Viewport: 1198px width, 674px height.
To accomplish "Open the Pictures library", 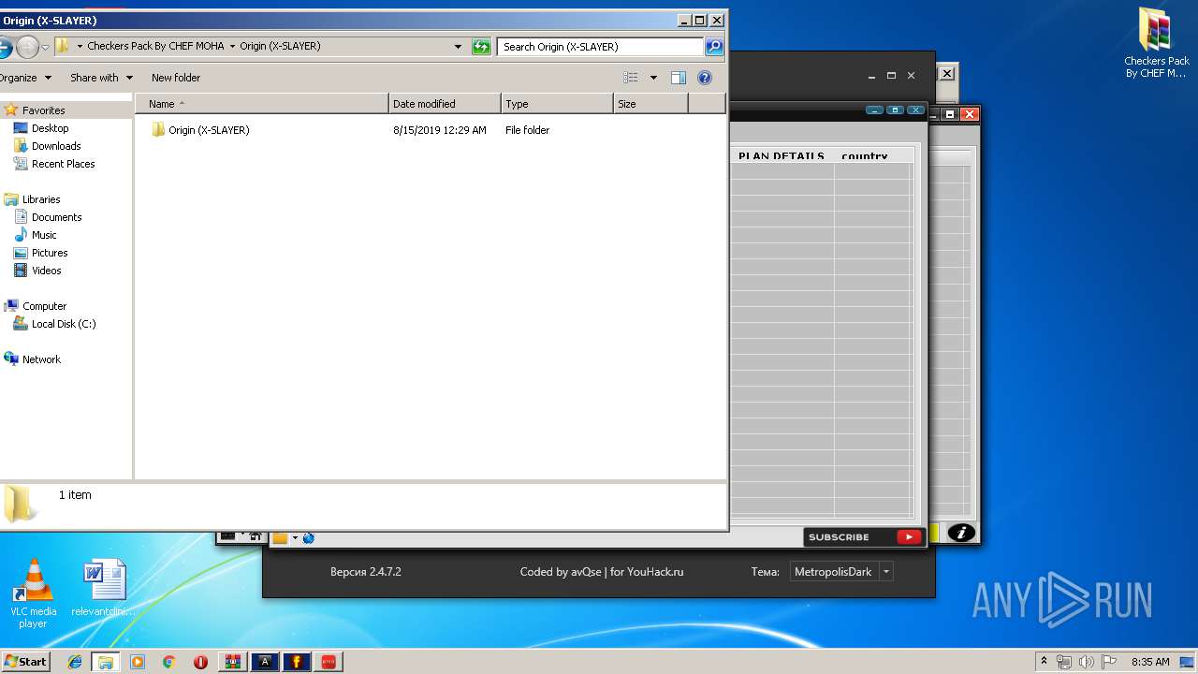I will (x=50, y=253).
